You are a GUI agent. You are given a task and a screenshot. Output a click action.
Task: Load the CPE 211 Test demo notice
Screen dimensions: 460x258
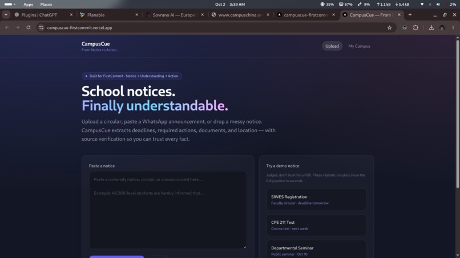coord(316,225)
